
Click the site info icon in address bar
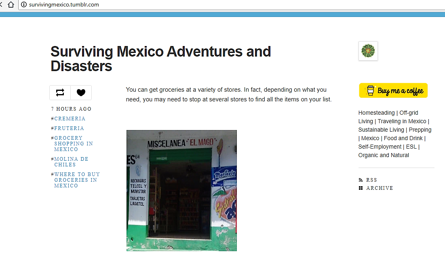pos(24,4)
